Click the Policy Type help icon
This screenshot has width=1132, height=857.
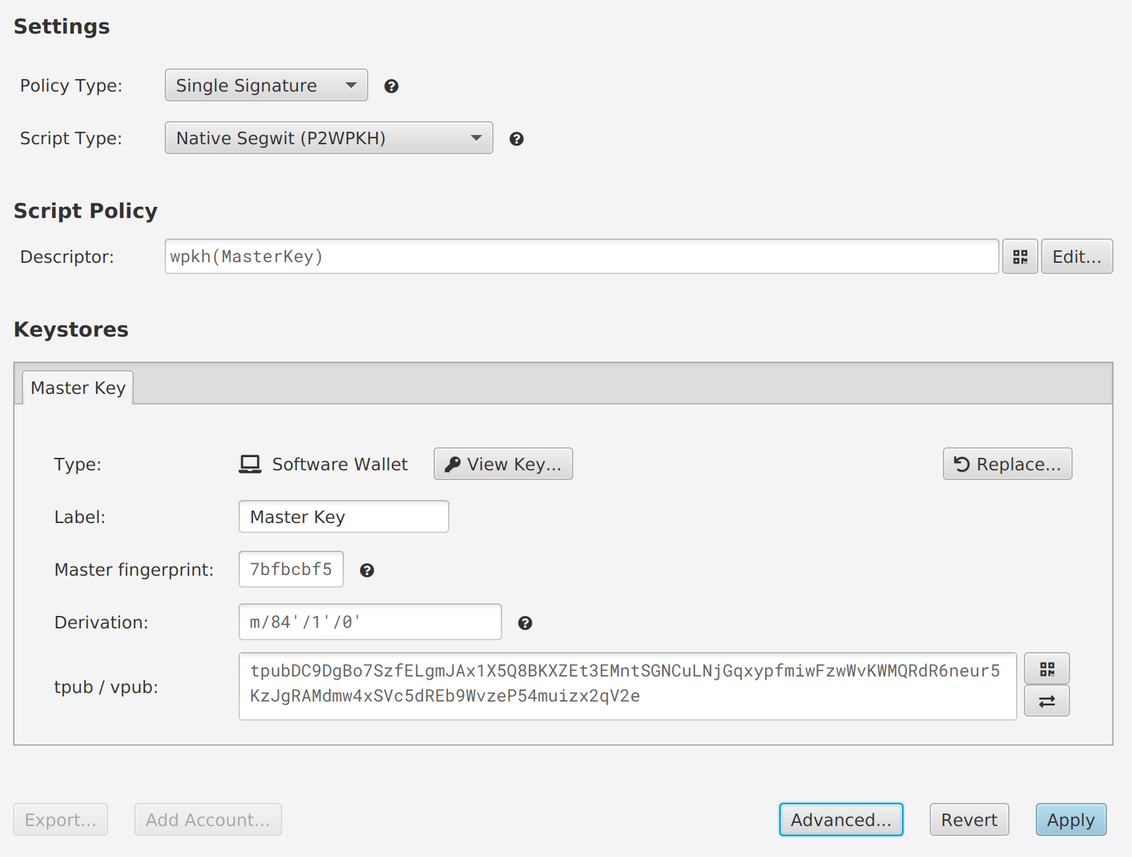click(x=391, y=86)
